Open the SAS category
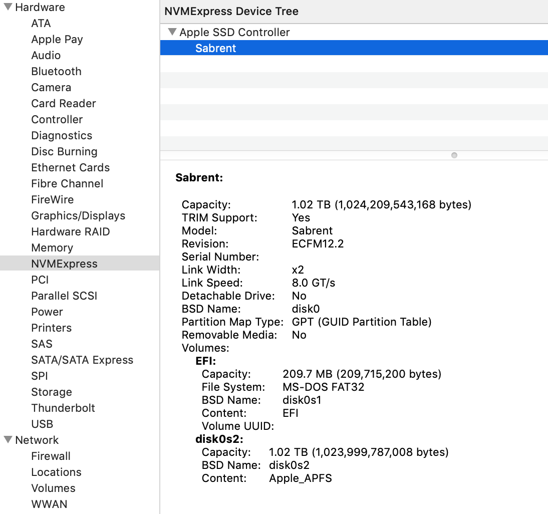This screenshot has height=514, width=548. tap(42, 344)
